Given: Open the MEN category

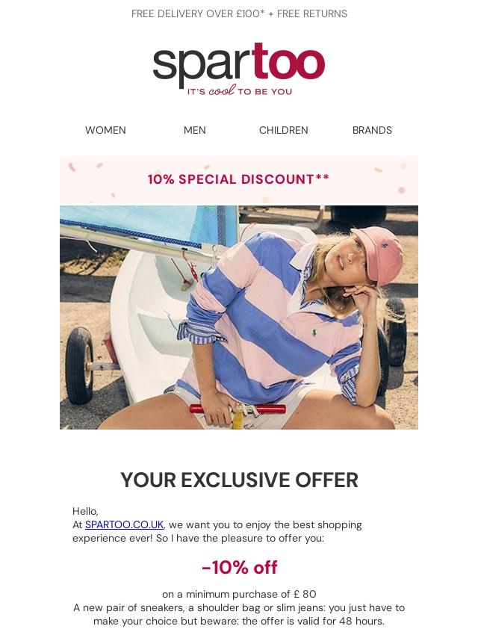Looking at the screenshot, I should click(194, 130).
